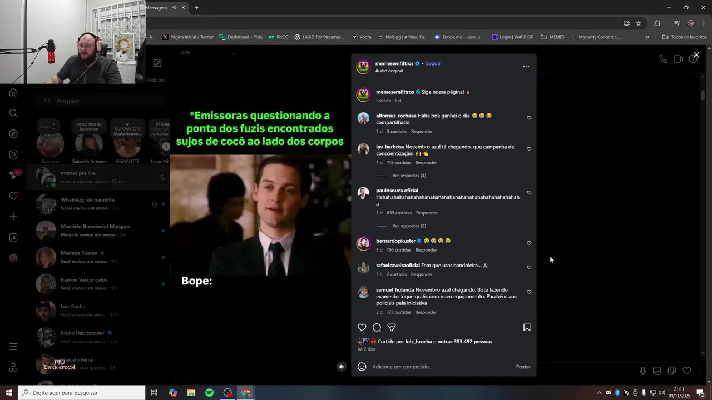Click the Postar button
This screenshot has width=712, height=400.
pos(523,367)
